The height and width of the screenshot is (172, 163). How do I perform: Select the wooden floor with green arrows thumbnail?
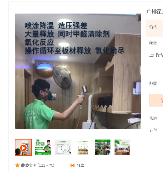[83, 147]
